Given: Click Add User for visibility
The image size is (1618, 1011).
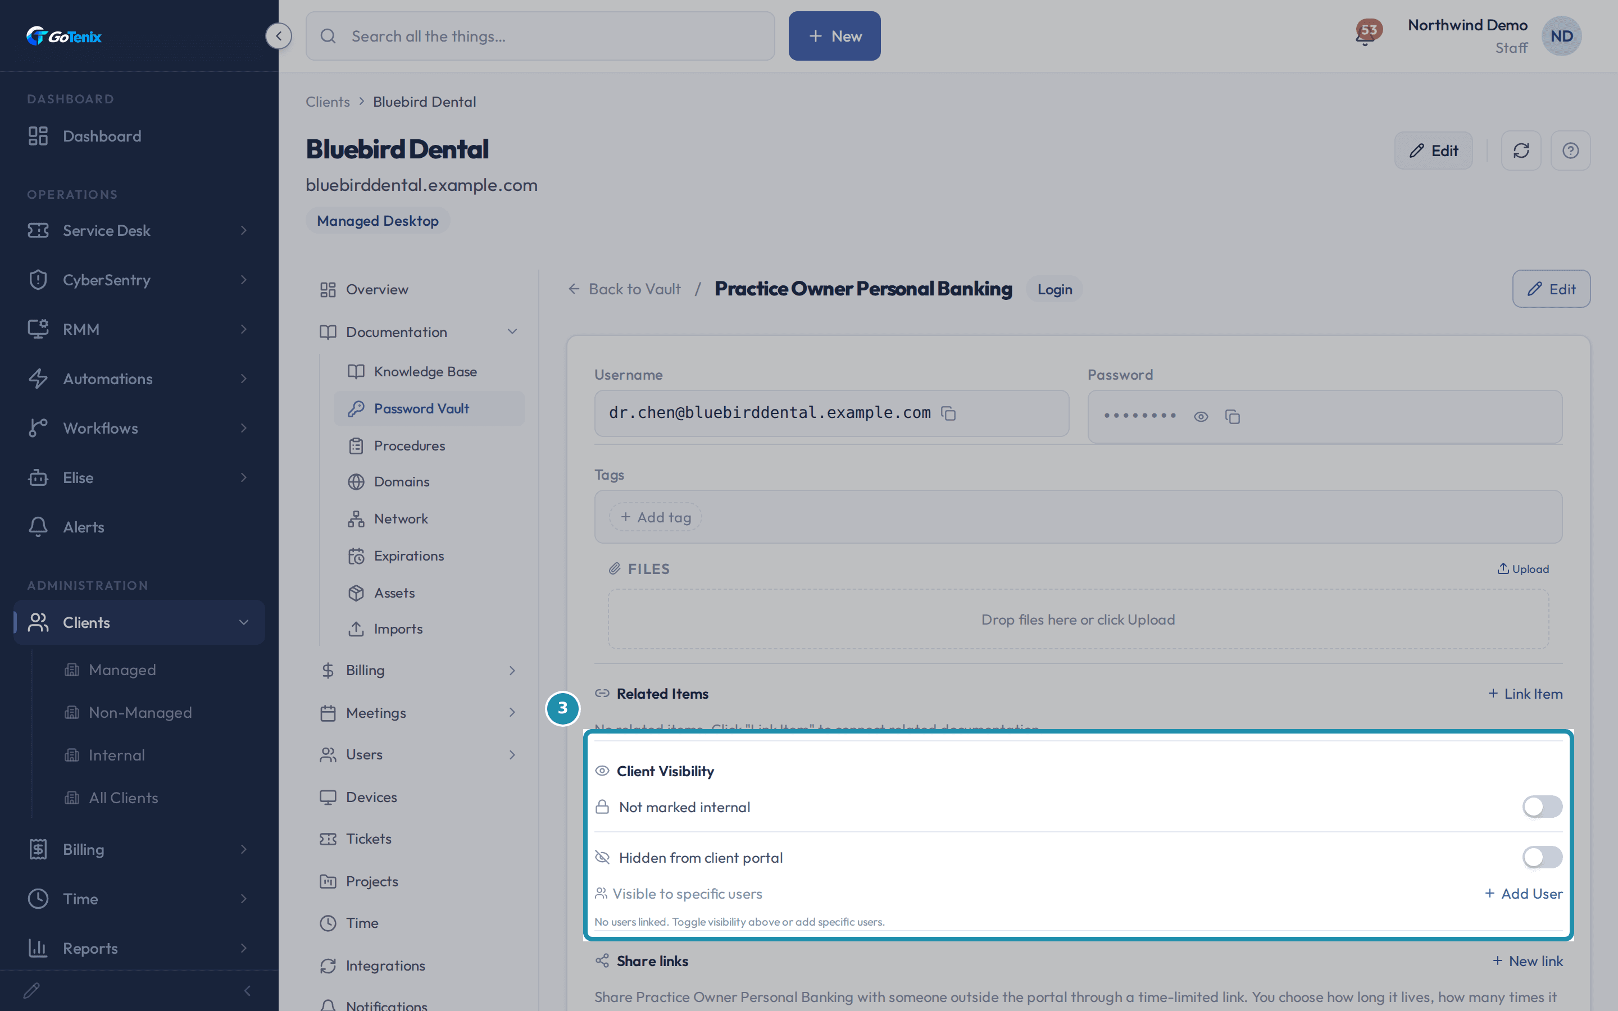Looking at the screenshot, I should [1523, 893].
